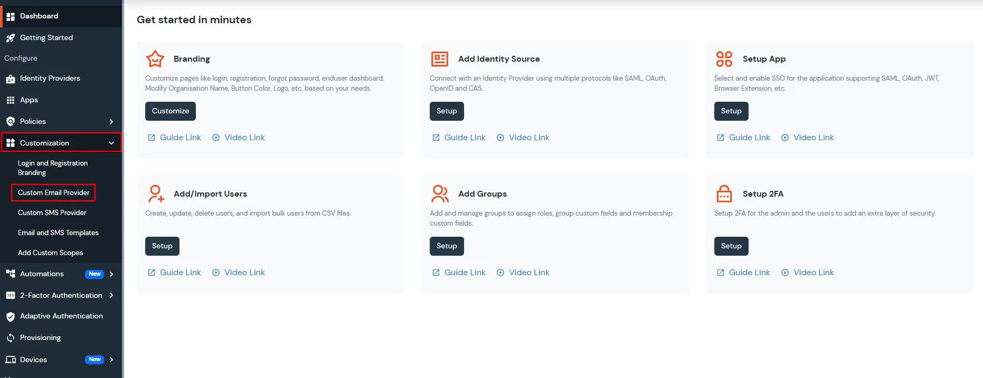Expand the Devices submenu chevron
The height and width of the screenshot is (378, 983).
click(111, 360)
